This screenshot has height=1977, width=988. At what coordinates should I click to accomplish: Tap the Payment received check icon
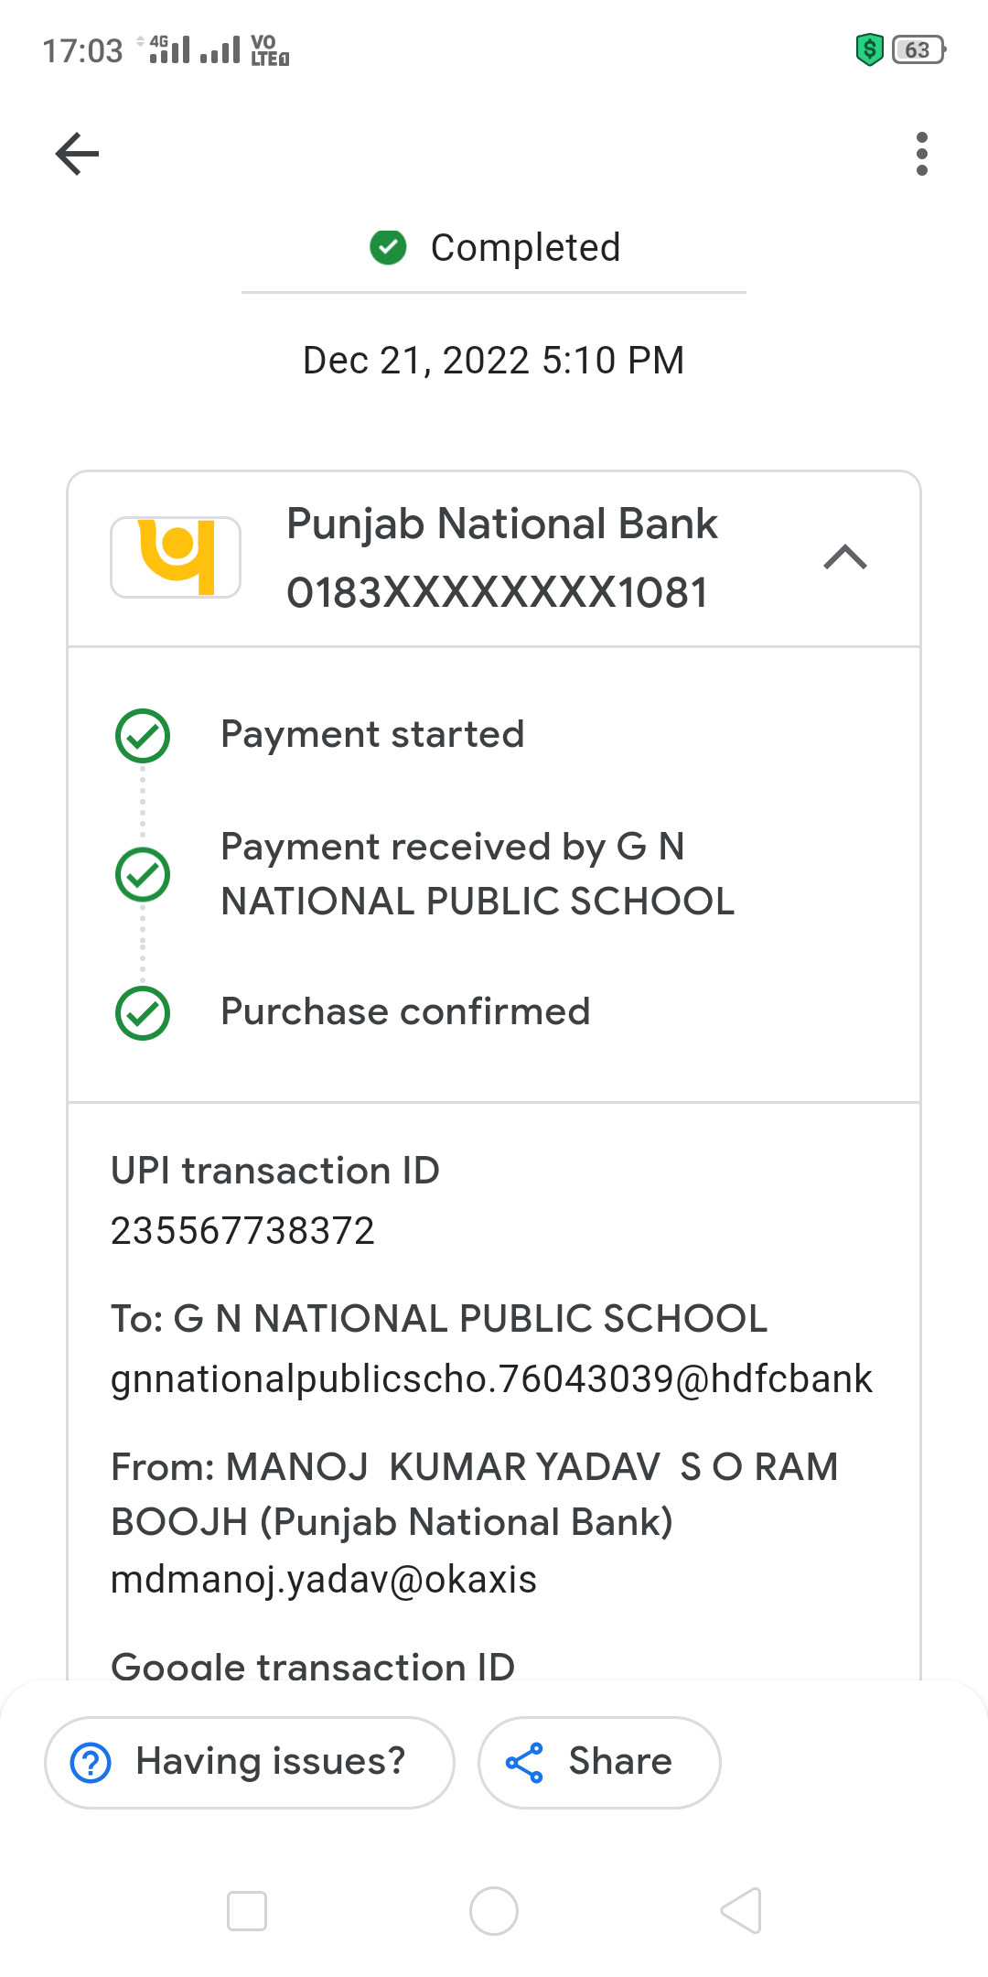coord(143,874)
